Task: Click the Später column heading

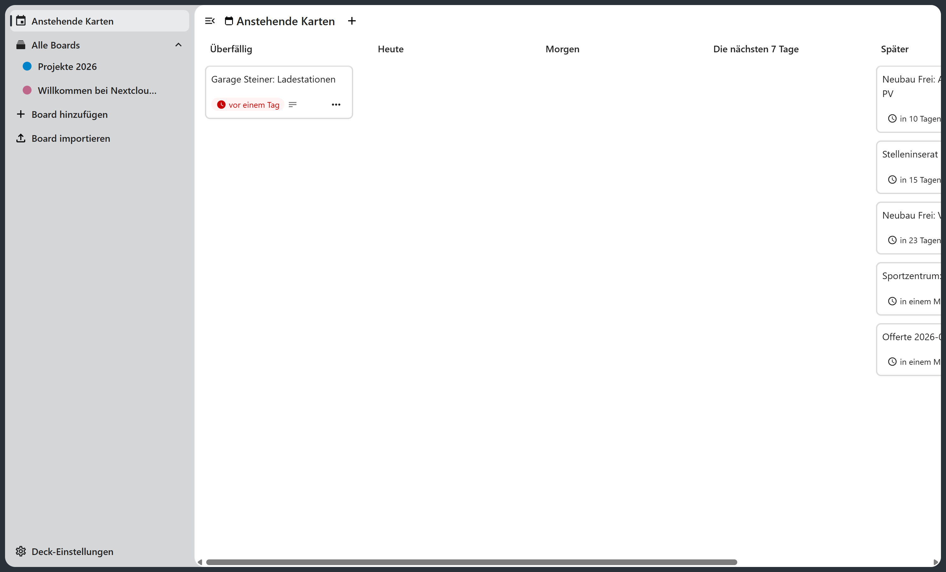Action: pos(895,49)
